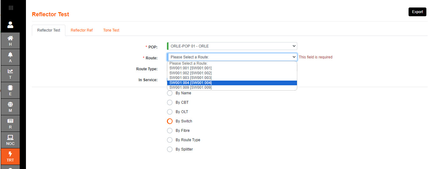
Task: Toggle the hamburger menu at sidebar top
Action: pos(11,8)
